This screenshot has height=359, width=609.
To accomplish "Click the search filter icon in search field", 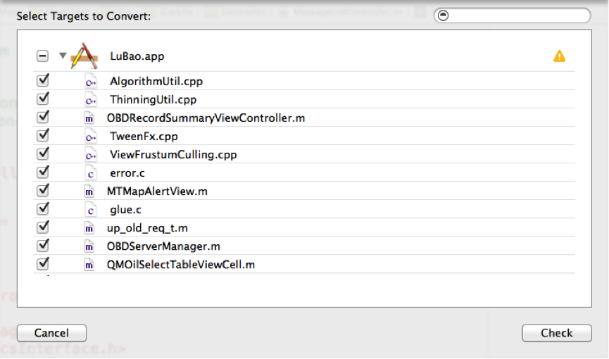I will pyautogui.click(x=444, y=15).
